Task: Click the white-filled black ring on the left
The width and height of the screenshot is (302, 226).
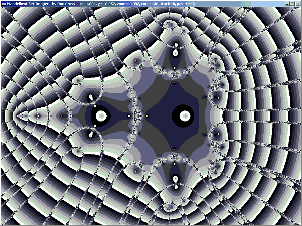Action: [101, 116]
